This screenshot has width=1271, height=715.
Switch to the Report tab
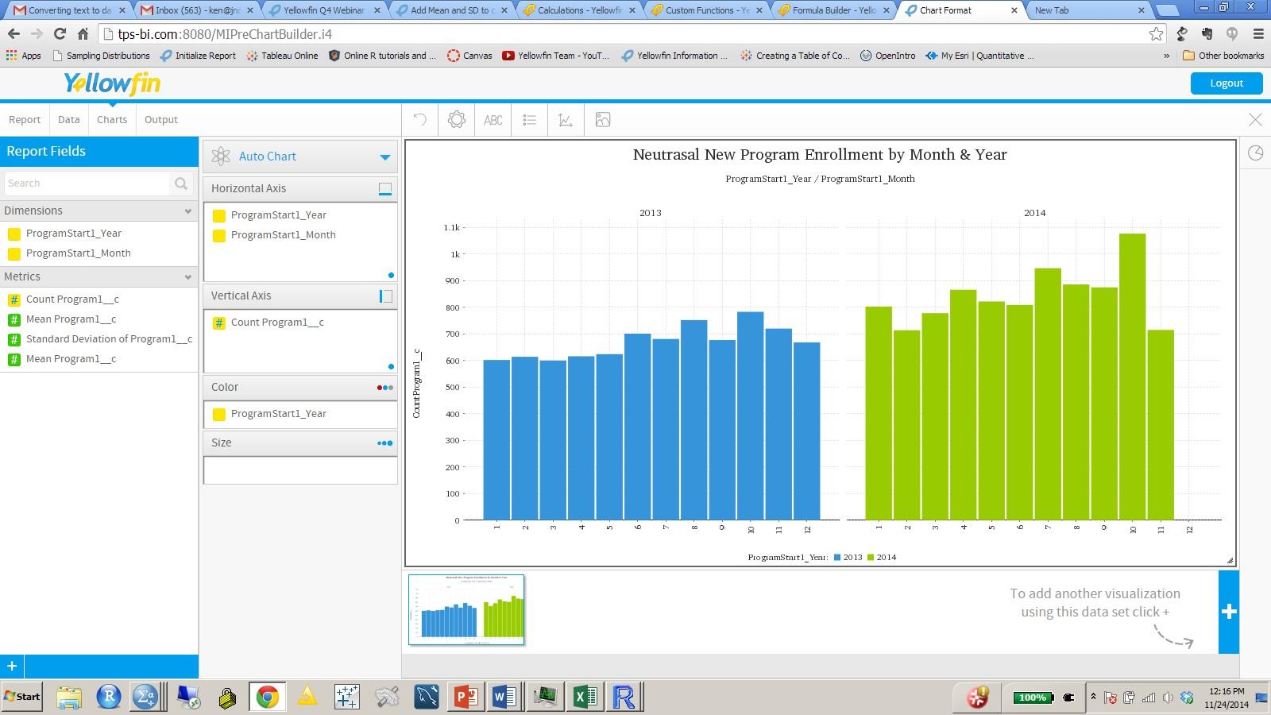pos(25,120)
